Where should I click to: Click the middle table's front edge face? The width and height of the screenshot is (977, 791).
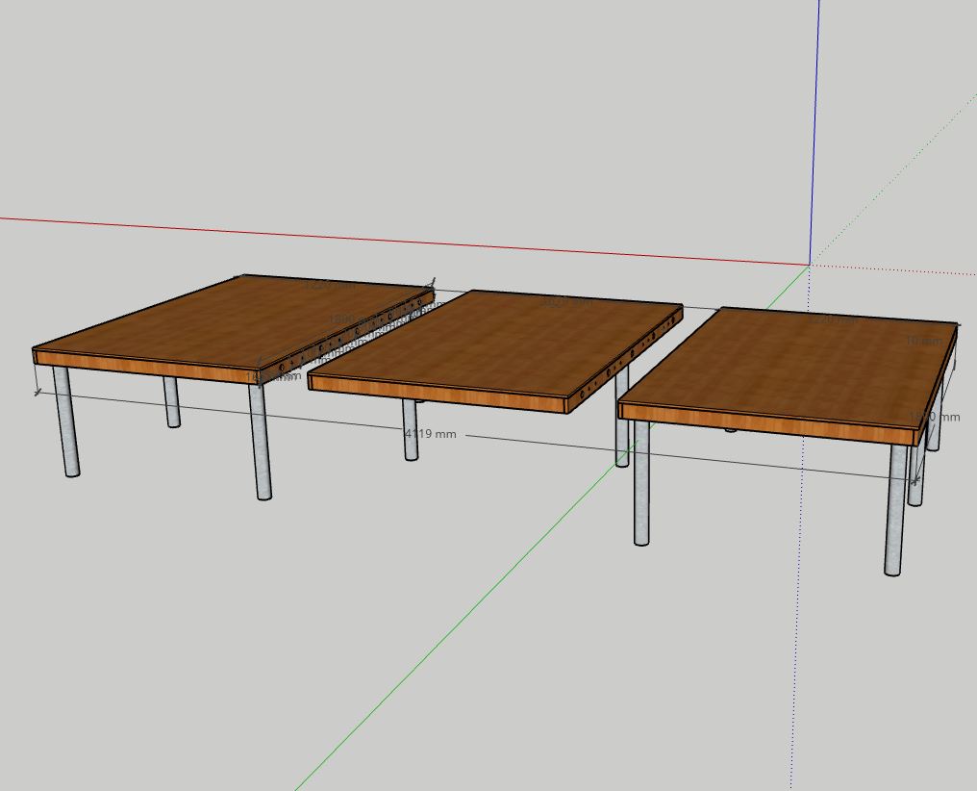coord(438,393)
